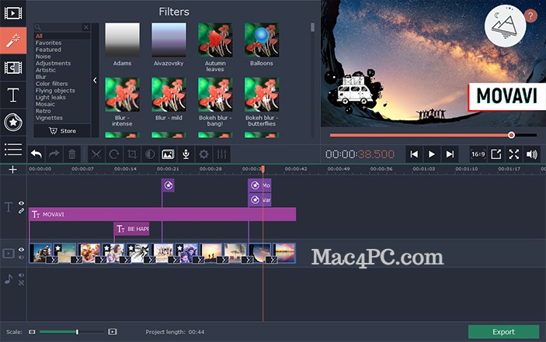Click the plus Add track button
This screenshot has width=546, height=342.
[x=13, y=170]
